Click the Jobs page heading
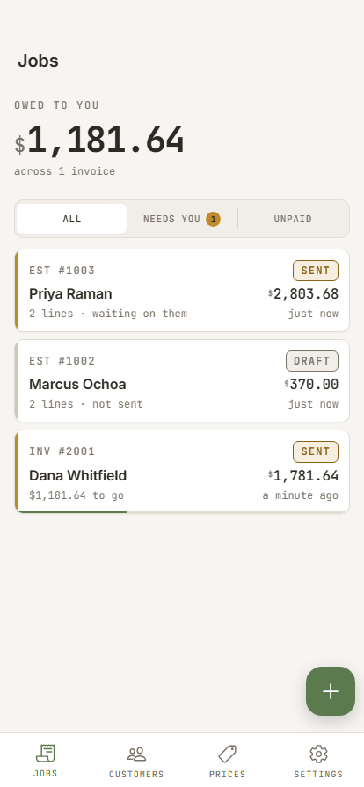Viewport: 364px width, 787px height. coord(38,61)
